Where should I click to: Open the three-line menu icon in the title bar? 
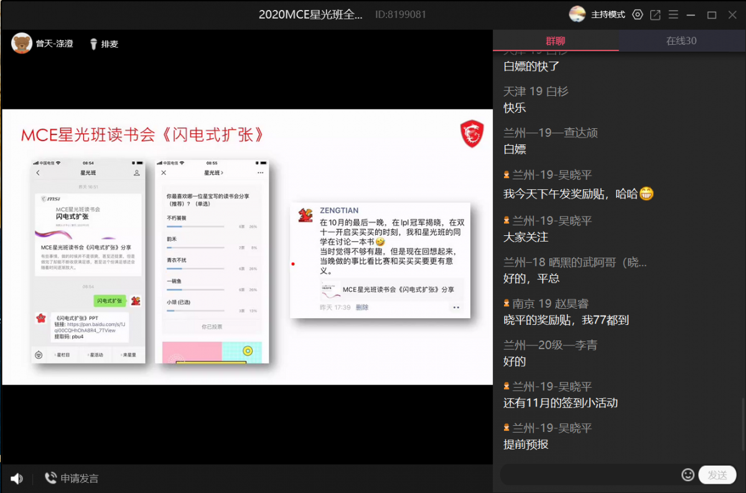pyautogui.click(x=673, y=15)
